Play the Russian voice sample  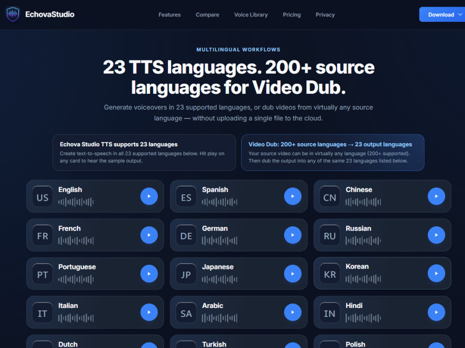pyautogui.click(x=436, y=235)
